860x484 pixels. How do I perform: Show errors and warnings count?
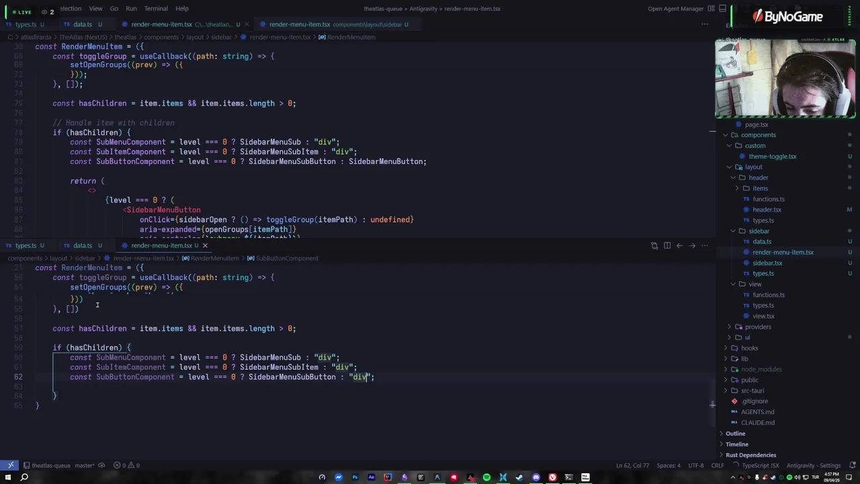tap(126, 465)
